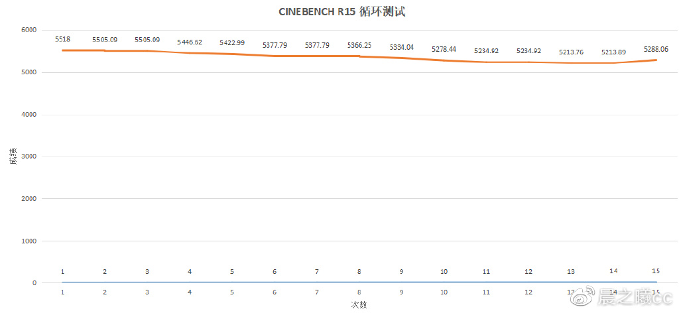Viewport: 679px width, 313px height.
Task: Click the 5213.76 data label
Action: [x=571, y=52]
